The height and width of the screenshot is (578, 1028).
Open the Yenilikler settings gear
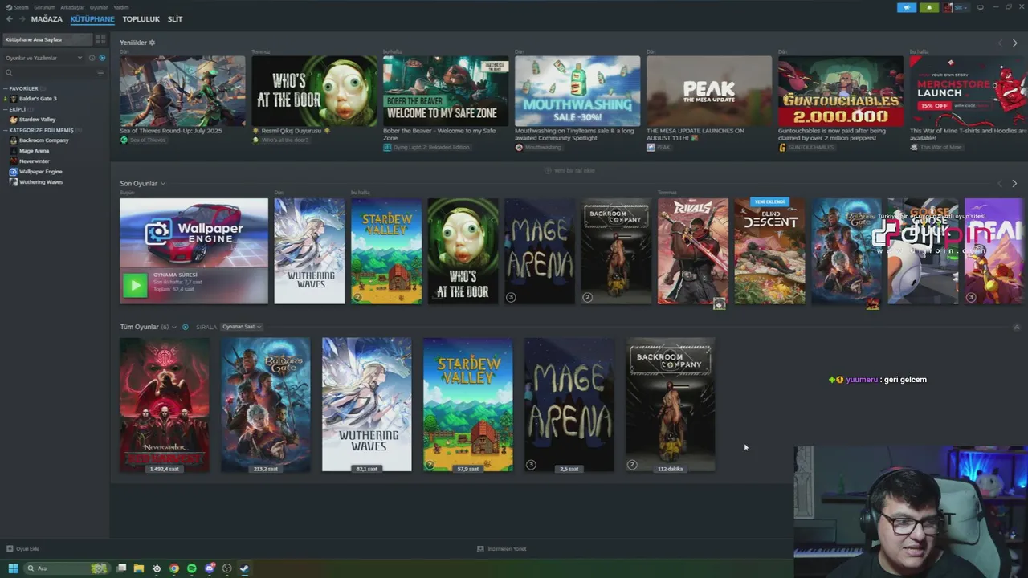coord(152,43)
